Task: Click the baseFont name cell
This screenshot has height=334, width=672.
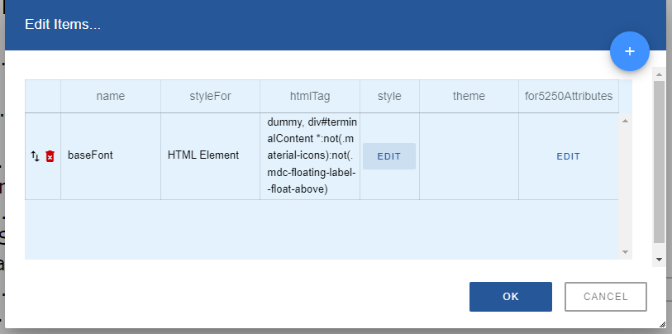Action: point(90,155)
